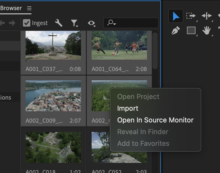Select the Selection arrow tool
Viewport: 220px width, 173px height.
[x=176, y=16]
